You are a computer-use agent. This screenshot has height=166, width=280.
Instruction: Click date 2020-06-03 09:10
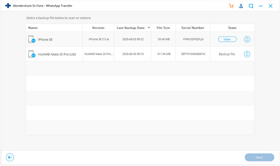point(133,54)
